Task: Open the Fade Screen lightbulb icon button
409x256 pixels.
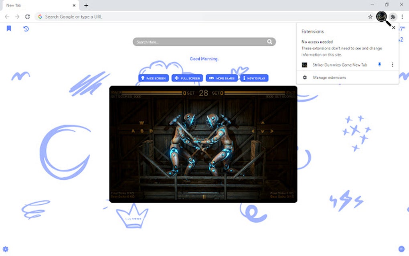Action: (142, 78)
